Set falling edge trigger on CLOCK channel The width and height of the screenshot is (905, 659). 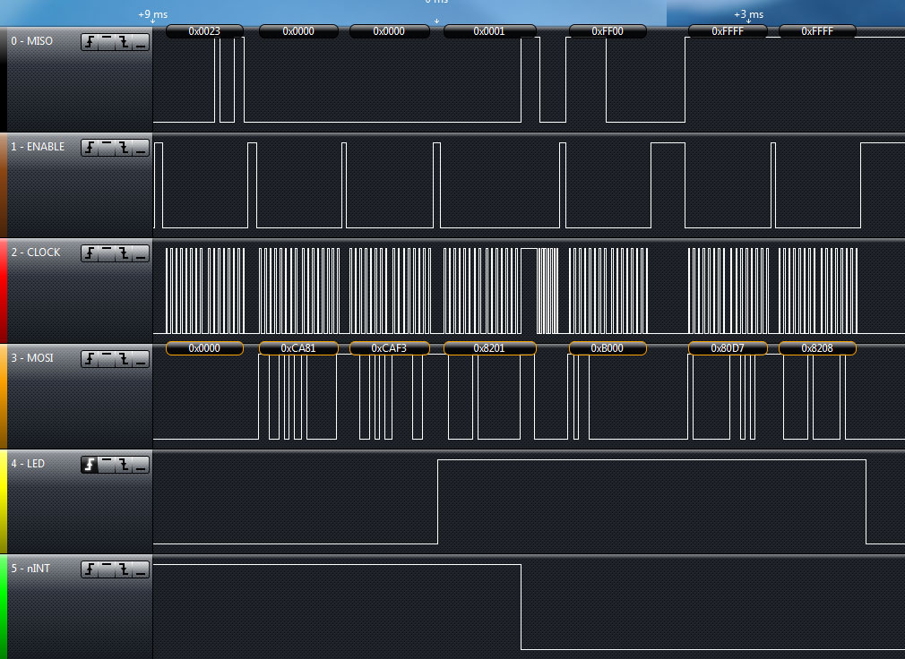[124, 253]
